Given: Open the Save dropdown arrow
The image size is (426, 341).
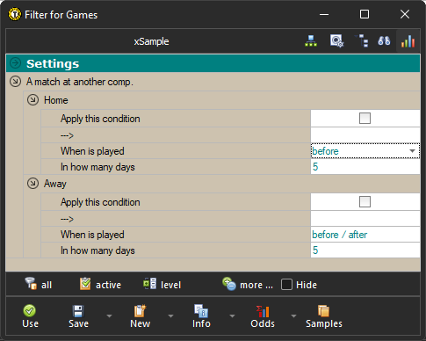Looking at the screenshot, I should [109, 316].
